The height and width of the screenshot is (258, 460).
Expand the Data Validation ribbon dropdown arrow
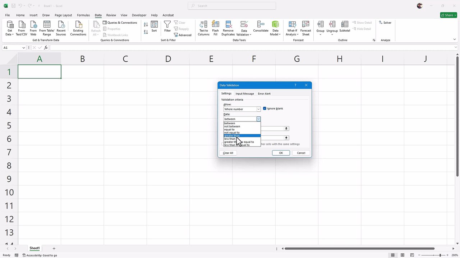250,35
